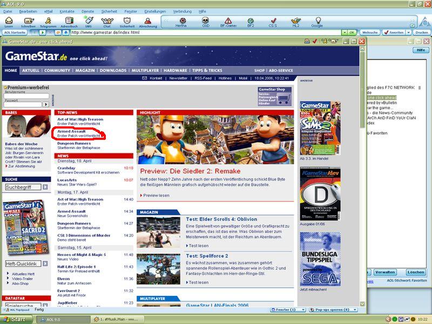Screen dimensions: 432x324
Task: Select the TIPPS & TRICKS tab
Action: 207,71
